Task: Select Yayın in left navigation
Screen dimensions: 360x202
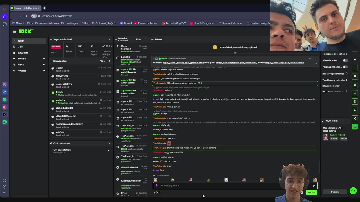Action: [x=29, y=41]
